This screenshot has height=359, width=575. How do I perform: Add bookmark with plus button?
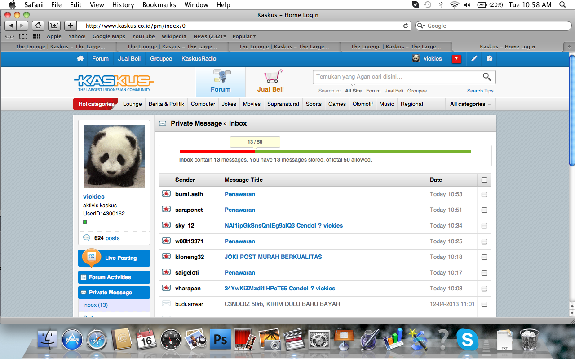click(x=71, y=26)
